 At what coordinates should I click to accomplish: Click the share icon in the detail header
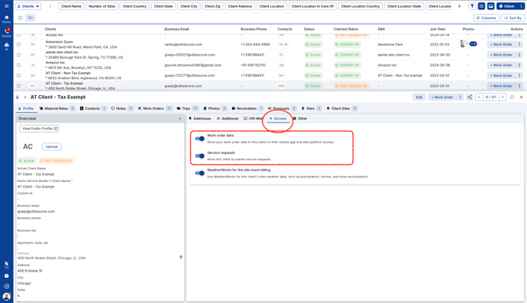pos(470,97)
